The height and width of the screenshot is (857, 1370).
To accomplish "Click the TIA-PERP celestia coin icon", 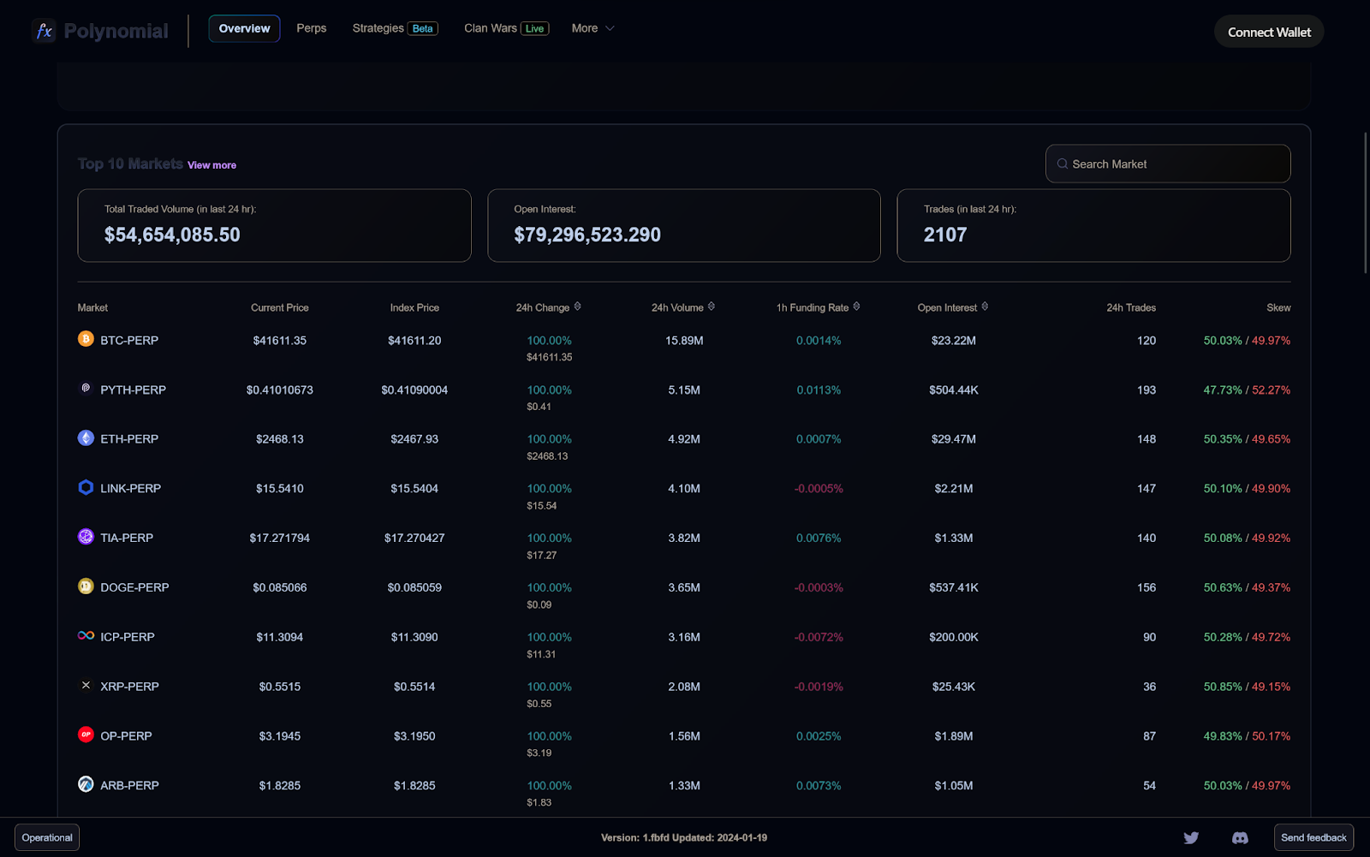I will click(86, 537).
